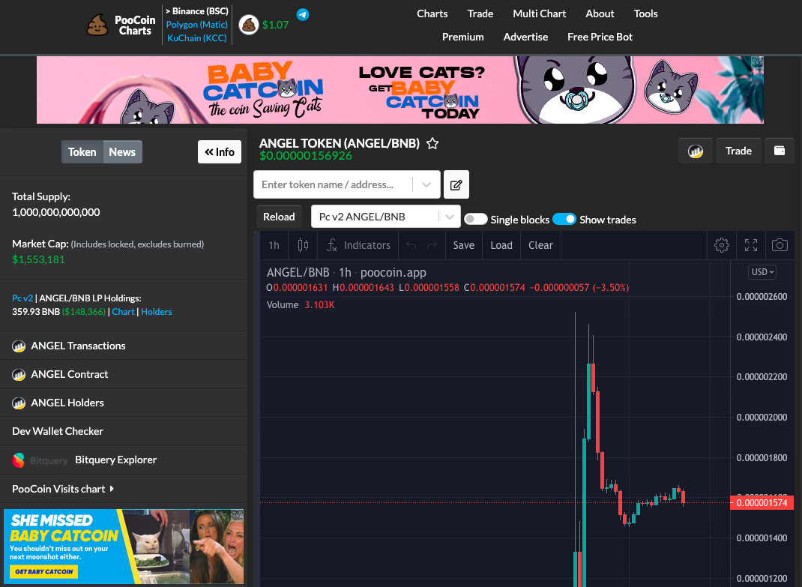Screen dimensions: 802x587
Task: Expand the PooCoin Visits chart
Action: [63, 489]
